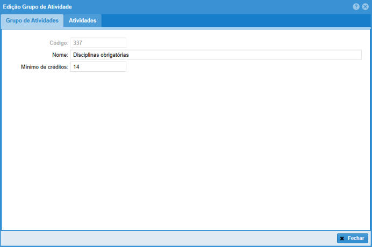Select the Grupo de Atividades tab
372x247 pixels.
pyautogui.click(x=32, y=20)
